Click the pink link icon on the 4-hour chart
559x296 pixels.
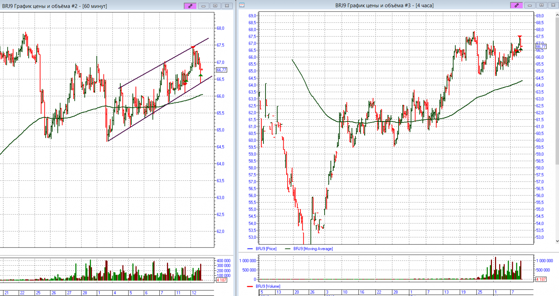tap(516, 5)
